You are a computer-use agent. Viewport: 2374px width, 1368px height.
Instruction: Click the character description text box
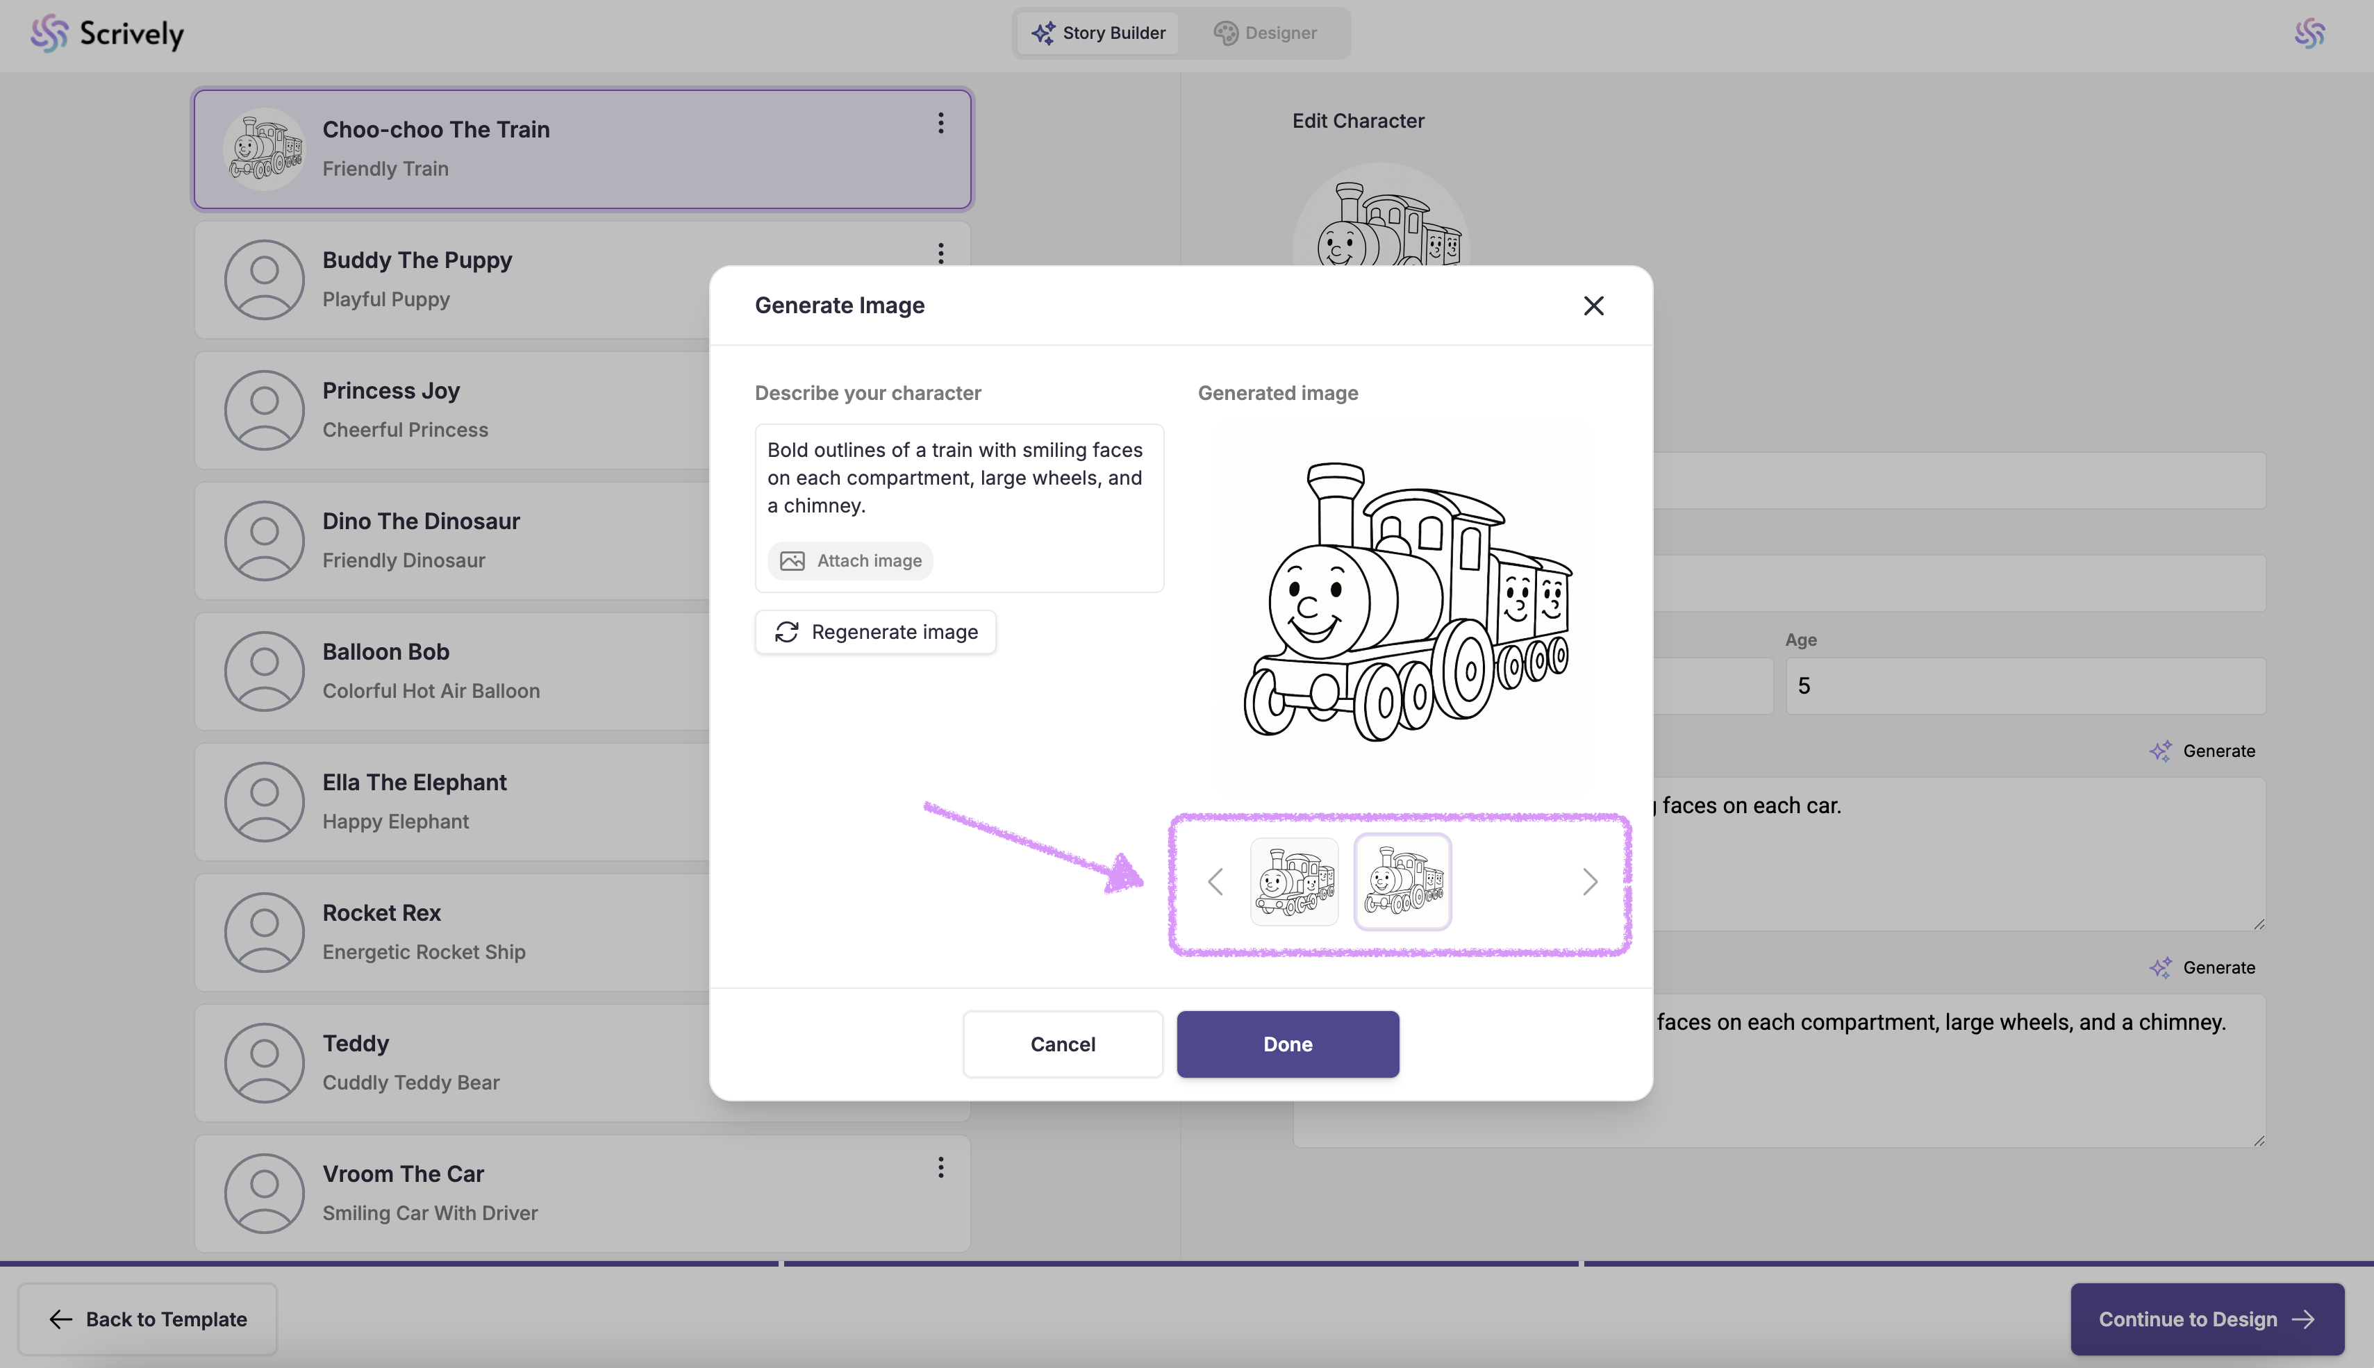pyautogui.click(x=958, y=477)
